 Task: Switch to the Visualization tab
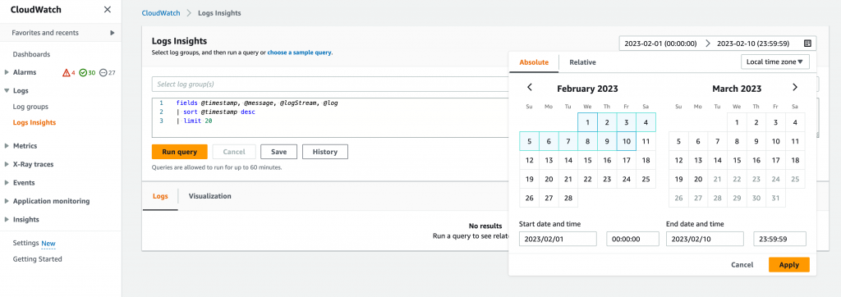[209, 196]
